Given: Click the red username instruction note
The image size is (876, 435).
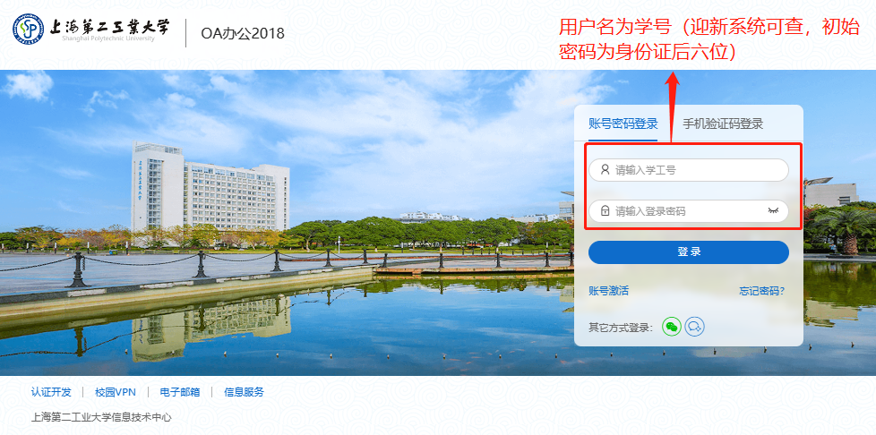Looking at the screenshot, I should [709, 39].
